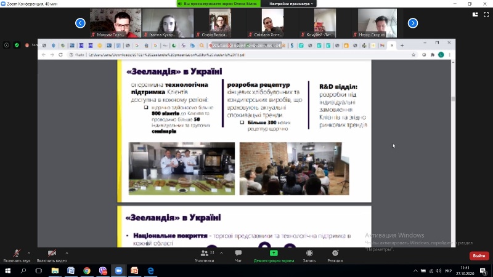This screenshot has height=277, width=493.
Task: Unmute microphone with Включить звук
Action: coord(17,255)
